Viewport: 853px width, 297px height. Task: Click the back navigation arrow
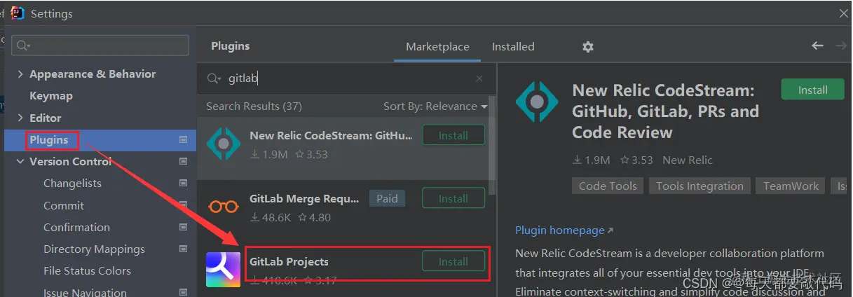pyautogui.click(x=817, y=46)
